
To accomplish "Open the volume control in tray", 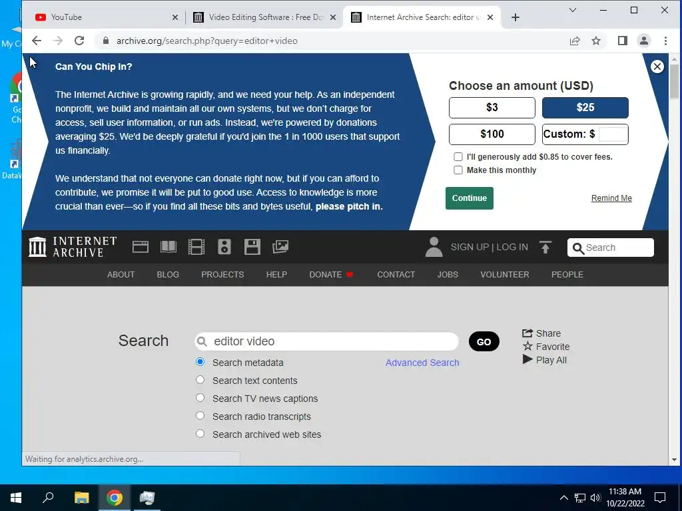I will [x=595, y=498].
